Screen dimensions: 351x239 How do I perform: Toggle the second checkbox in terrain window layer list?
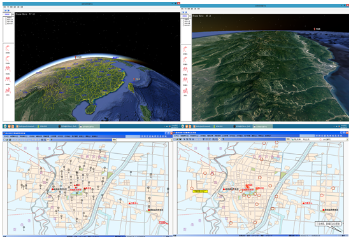(x=184, y=22)
